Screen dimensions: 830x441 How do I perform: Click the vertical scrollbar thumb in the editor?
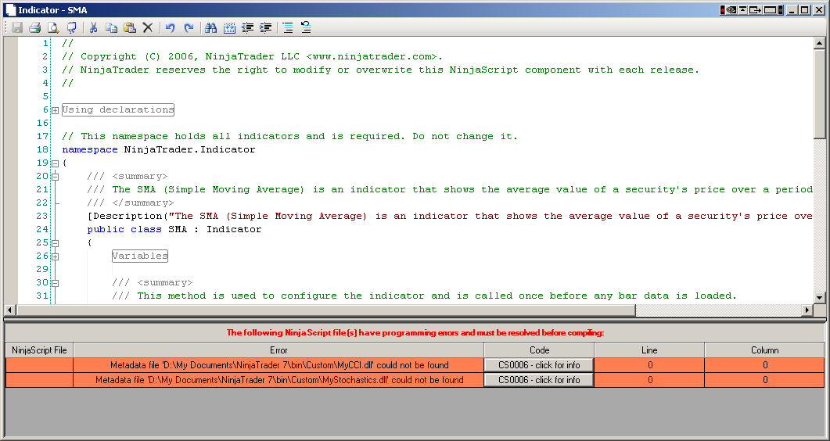point(819,94)
